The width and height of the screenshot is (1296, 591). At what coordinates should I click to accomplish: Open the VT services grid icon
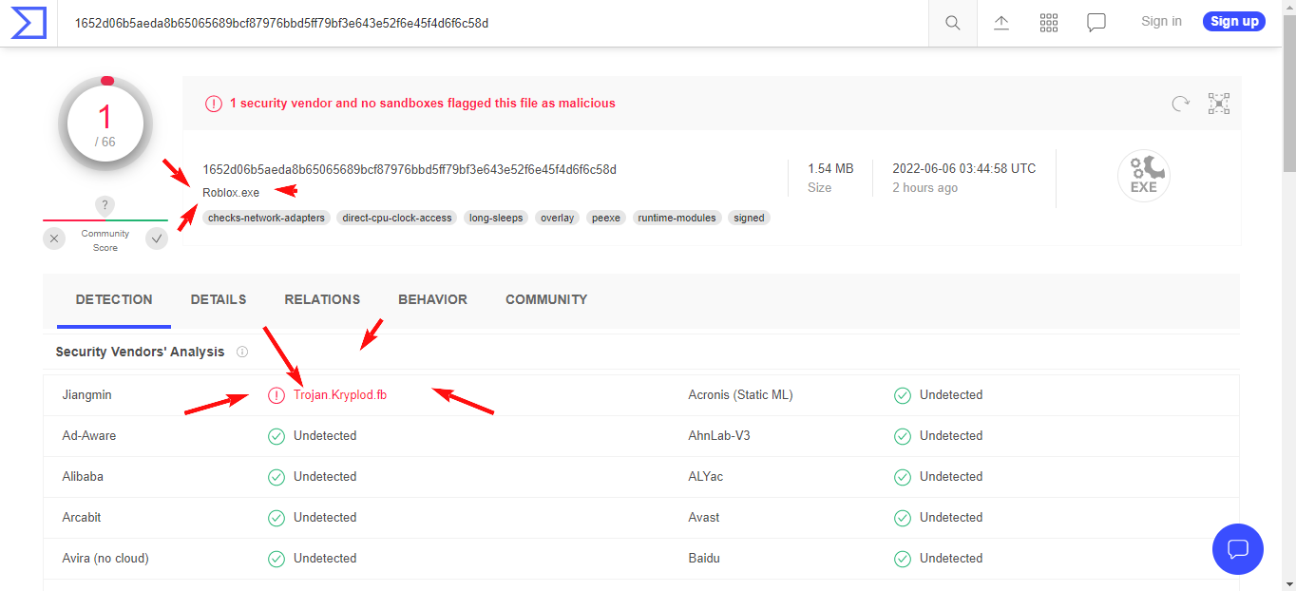pos(1048,21)
